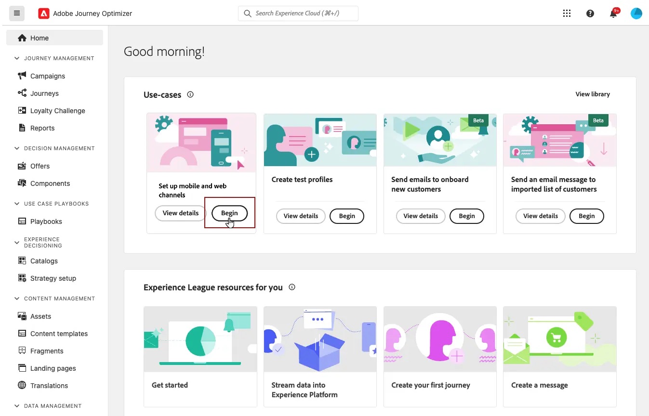The width and height of the screenshot is (649, 416).
Task: Click the help question mark icon
Action: coord(590,13)
